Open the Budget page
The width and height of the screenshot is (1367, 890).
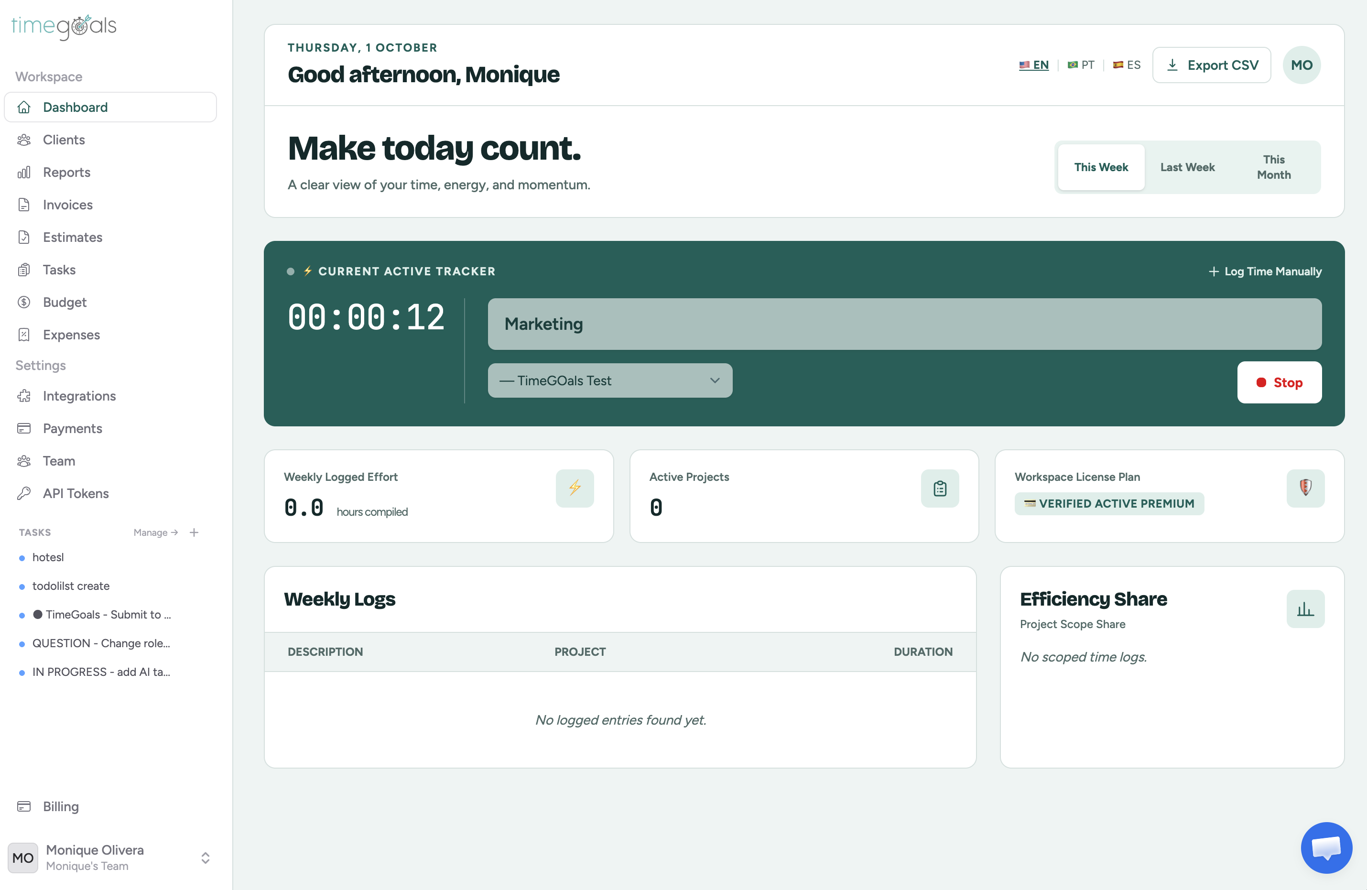110,302
